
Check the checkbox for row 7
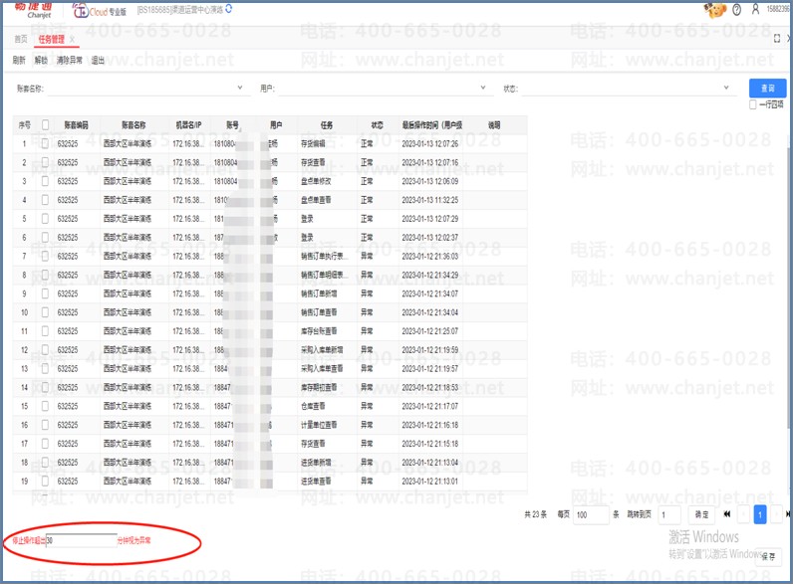(x=45, y=256)
